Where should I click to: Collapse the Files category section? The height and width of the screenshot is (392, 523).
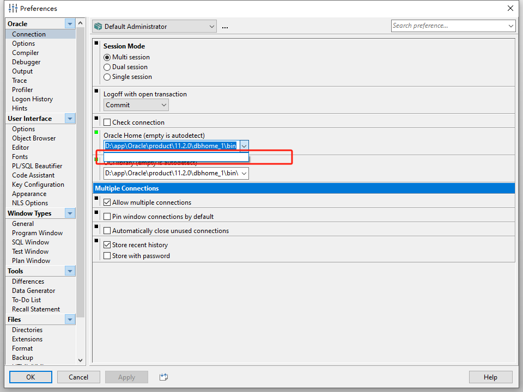(70, 320)
